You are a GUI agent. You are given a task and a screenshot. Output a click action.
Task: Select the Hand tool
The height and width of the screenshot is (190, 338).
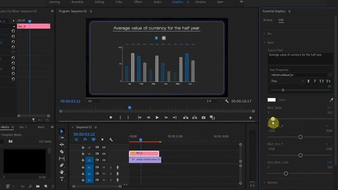pyautogui.click(x=62, y=172)
